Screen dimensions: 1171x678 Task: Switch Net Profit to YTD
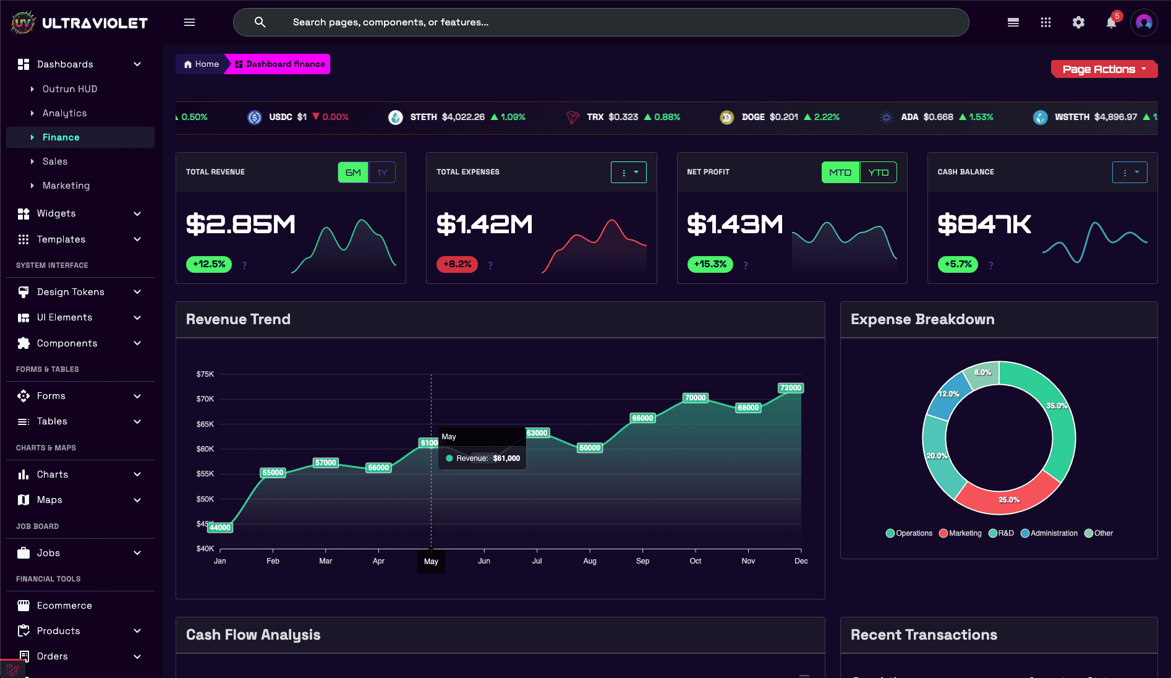click(879, 172)
